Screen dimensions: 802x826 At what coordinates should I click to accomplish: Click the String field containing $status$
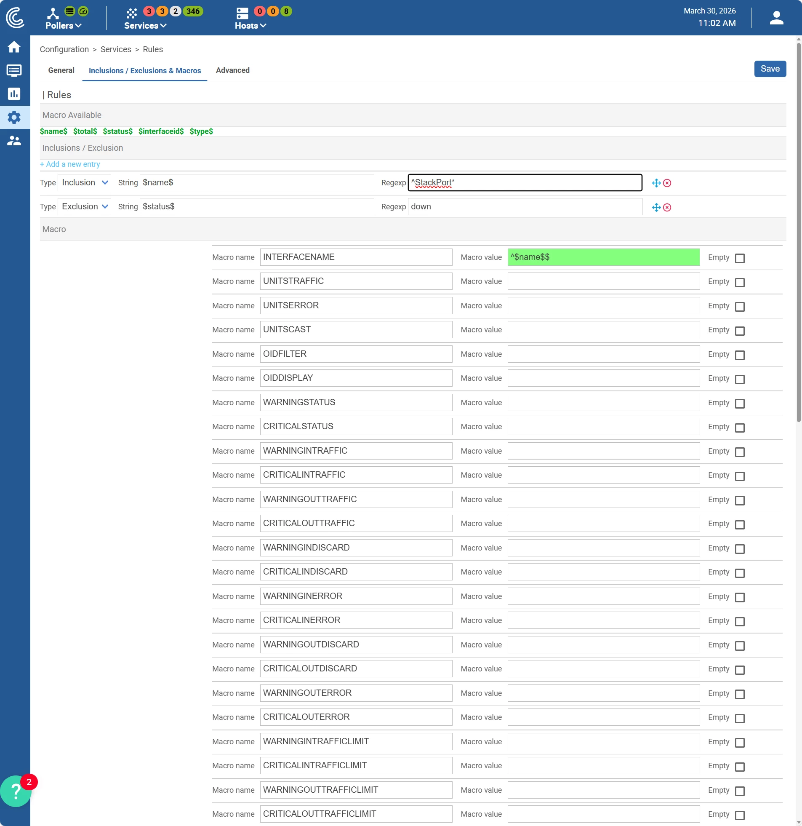[x=257, y=206]
